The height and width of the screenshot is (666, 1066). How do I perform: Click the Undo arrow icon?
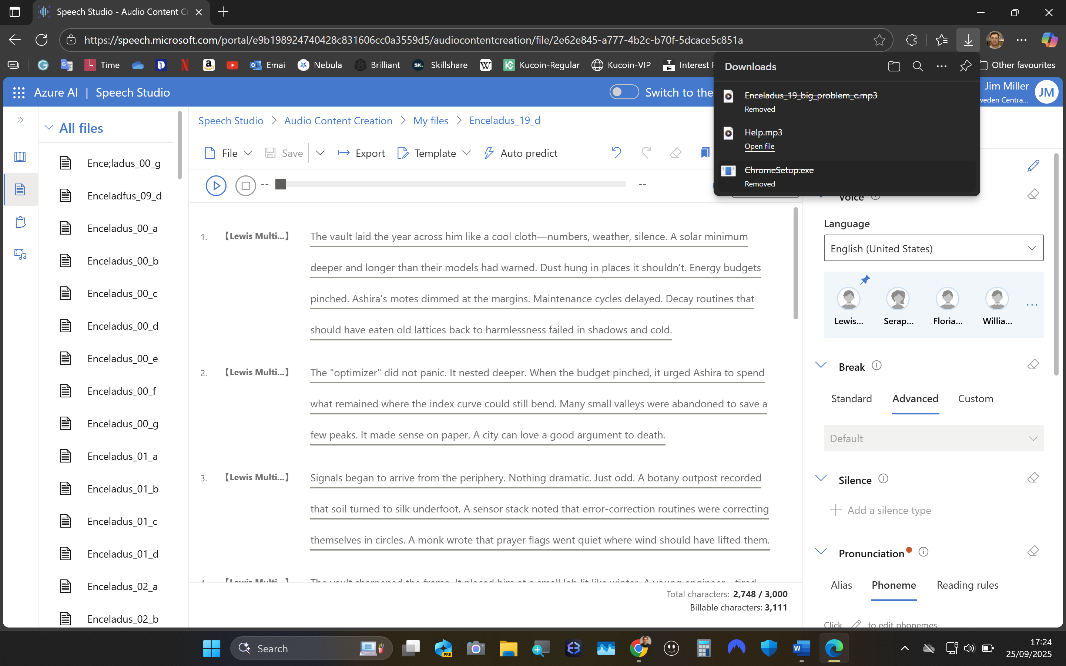point(616,153)
